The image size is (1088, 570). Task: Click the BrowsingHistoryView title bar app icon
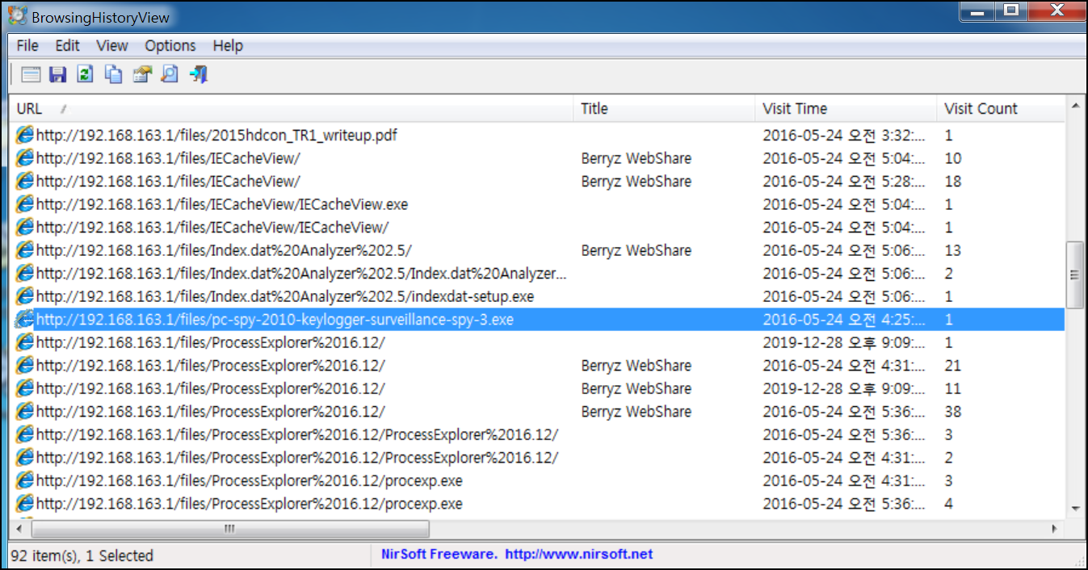point(17,16)
